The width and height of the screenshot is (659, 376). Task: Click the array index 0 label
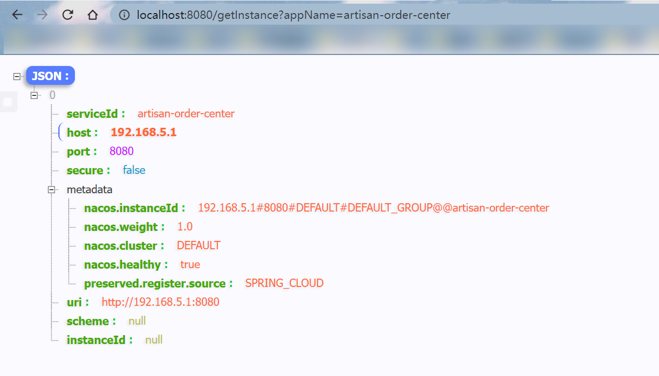(52, 95)
